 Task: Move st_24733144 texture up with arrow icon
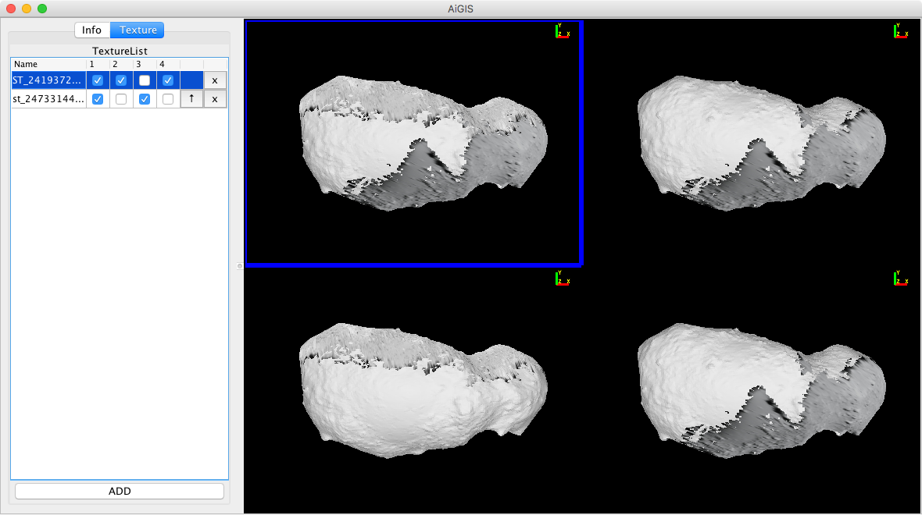[191, 98]
